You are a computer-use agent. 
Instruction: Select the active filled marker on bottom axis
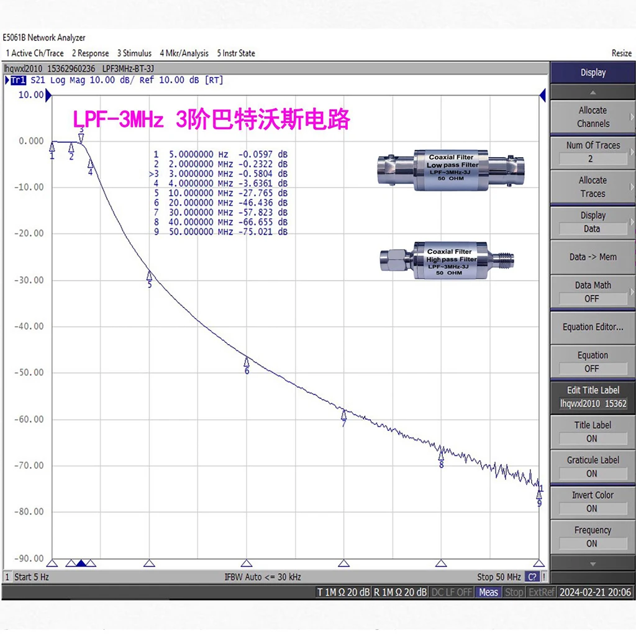click(81, 563)
